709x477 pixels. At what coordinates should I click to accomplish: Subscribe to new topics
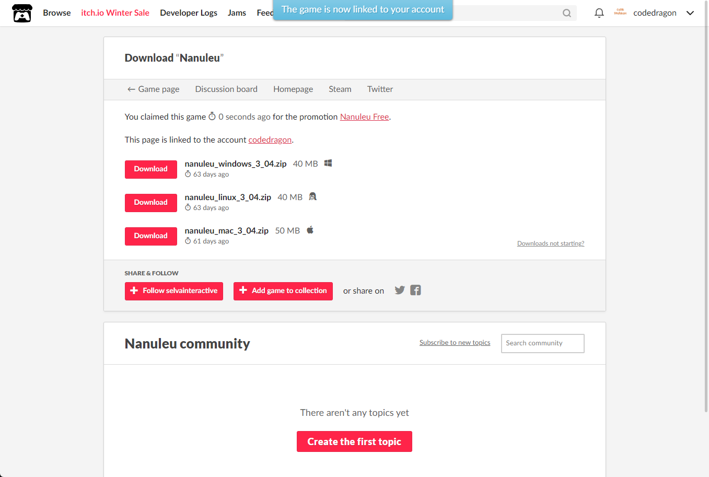point(455,343)
